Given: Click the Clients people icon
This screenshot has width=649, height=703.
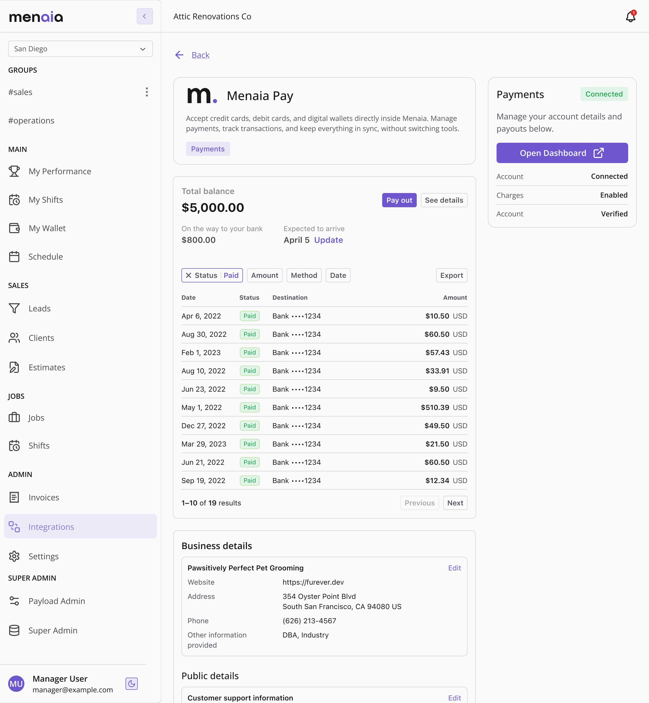Looking at the screenshot, I should coord(14,338).
